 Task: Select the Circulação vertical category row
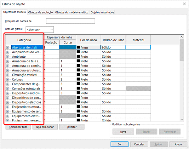pos(25,75)
